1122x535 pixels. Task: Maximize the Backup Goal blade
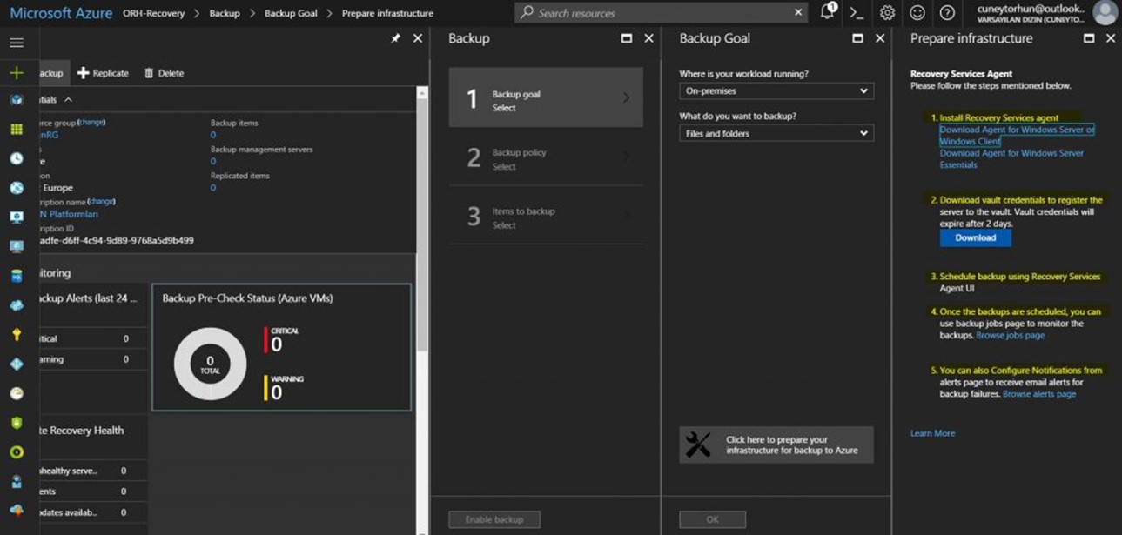(857, 38)
